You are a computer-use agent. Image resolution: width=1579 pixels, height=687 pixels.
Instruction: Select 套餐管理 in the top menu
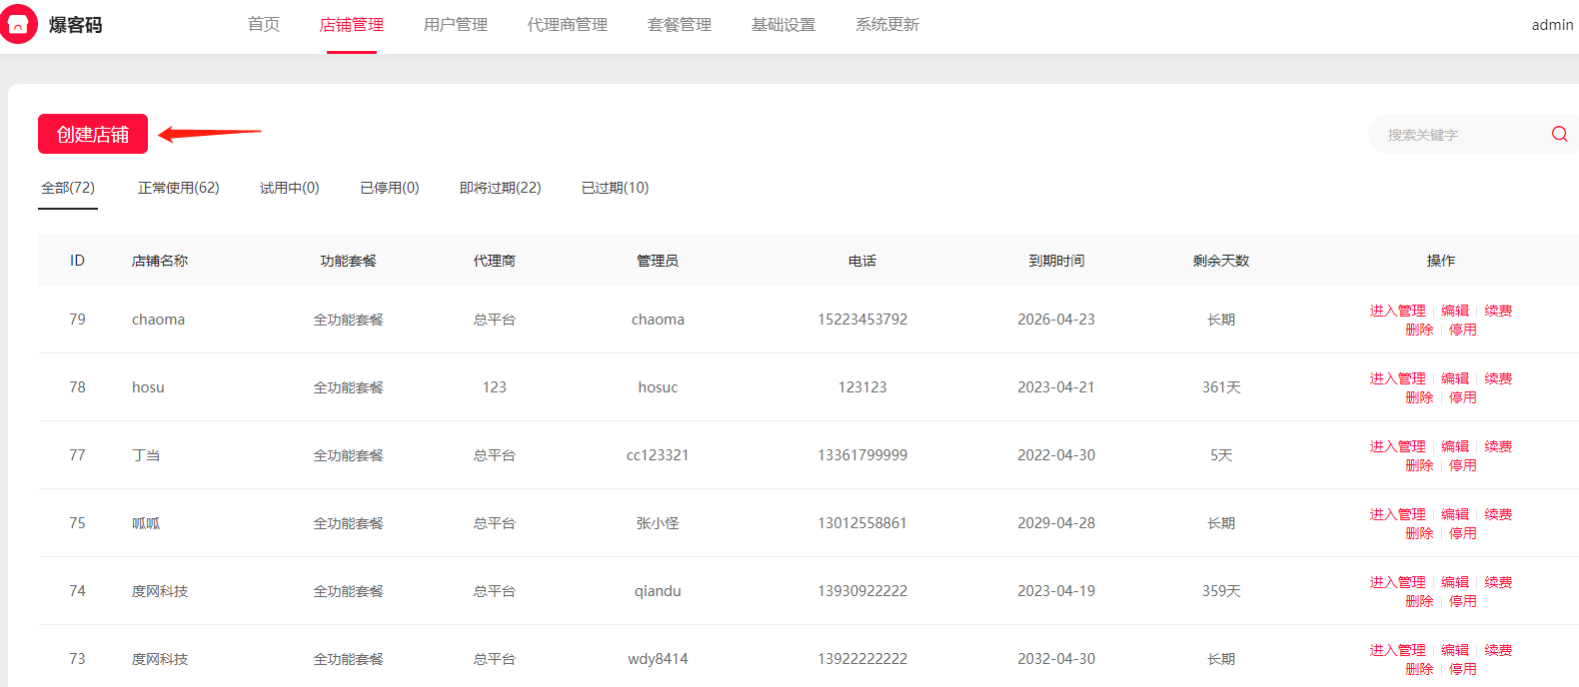point(679,24)
